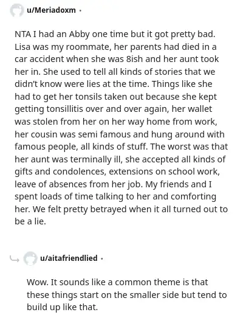Click the u/Meriadoxm avatar icon
Viewport: 243px width, 329px height.
tap(17, 10)
